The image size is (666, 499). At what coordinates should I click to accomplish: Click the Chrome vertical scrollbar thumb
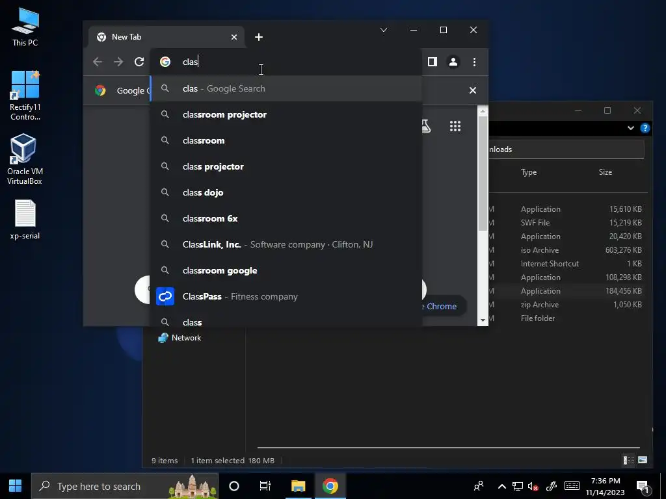[x=483, y=173]
